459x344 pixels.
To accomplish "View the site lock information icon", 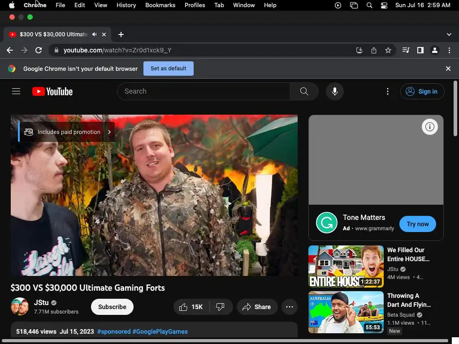I will [56, 50].
